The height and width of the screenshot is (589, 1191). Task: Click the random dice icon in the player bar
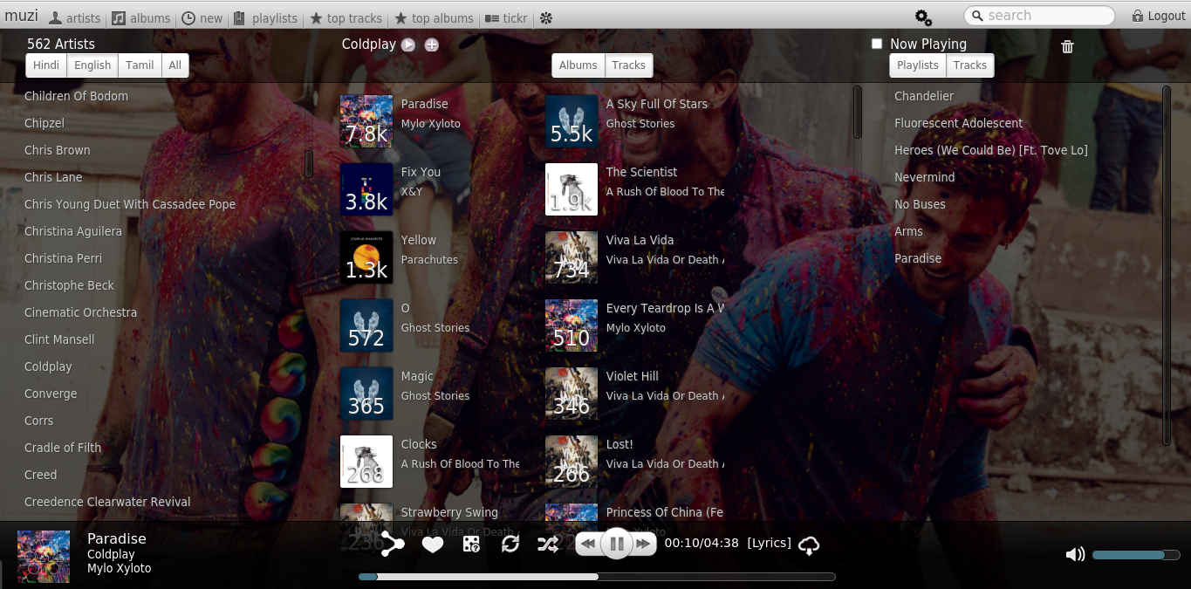[x=470, y=544]
